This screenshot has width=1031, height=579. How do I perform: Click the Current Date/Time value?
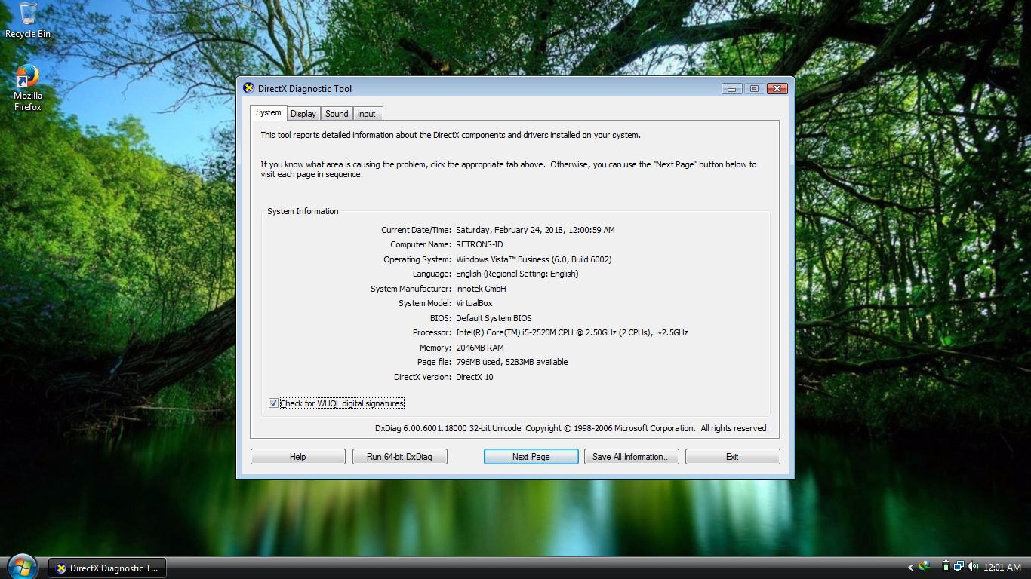coord(535,230)
